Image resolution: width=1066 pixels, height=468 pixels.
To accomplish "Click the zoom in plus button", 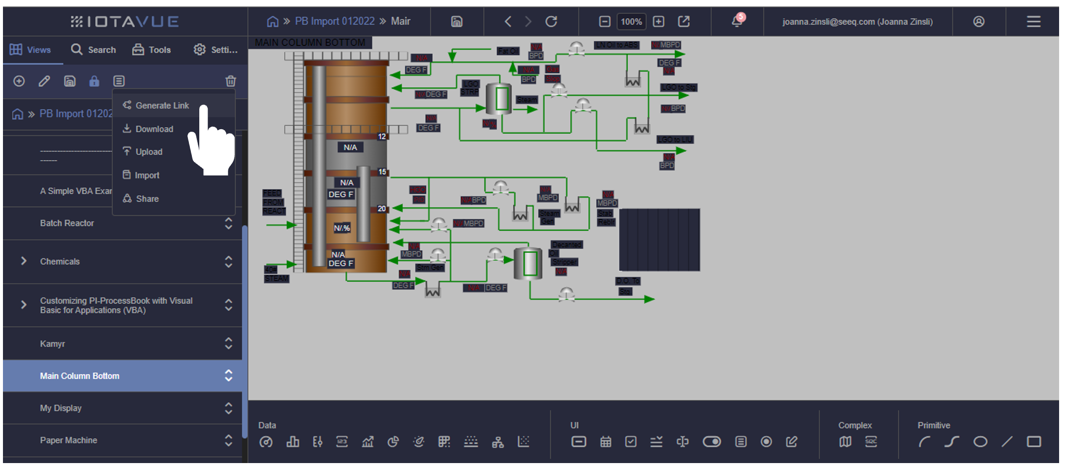I will (x=659, y=22).
